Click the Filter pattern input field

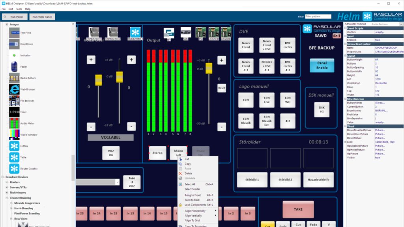tap(318, 17)
